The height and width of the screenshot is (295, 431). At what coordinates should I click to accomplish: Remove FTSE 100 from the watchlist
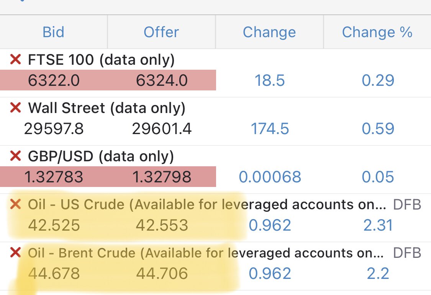[15, 59]
